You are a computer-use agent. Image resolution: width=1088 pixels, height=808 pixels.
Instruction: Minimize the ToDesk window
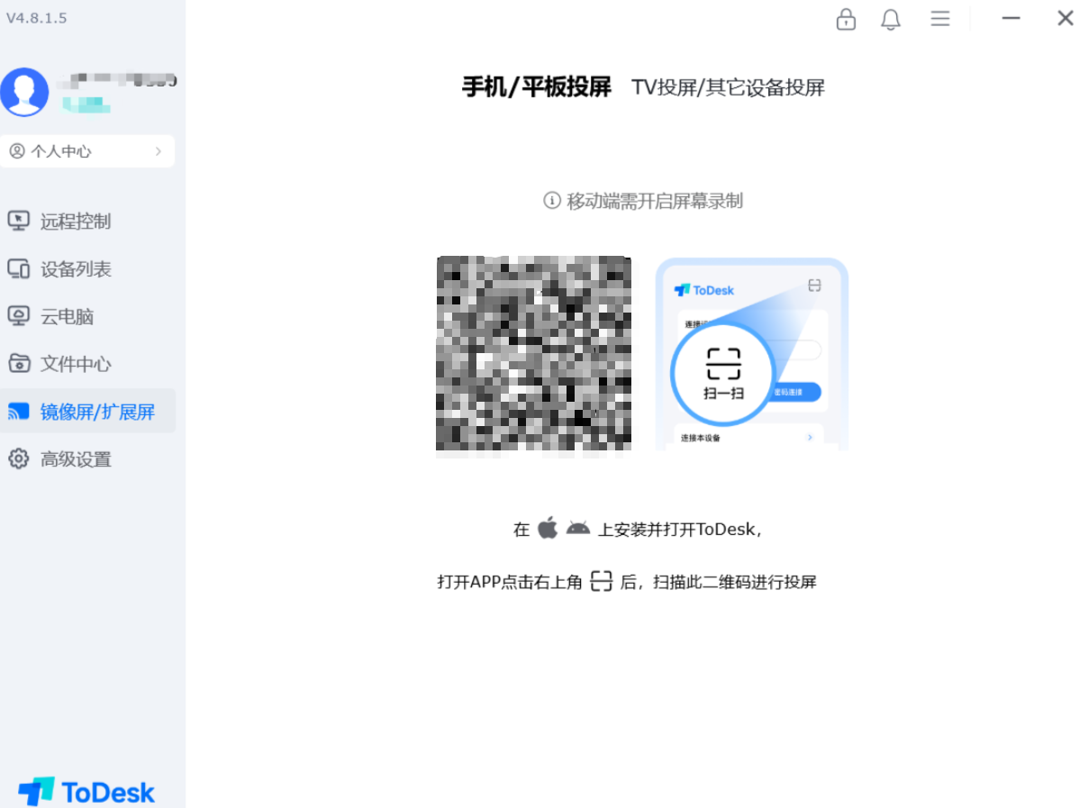(1011, 18)
